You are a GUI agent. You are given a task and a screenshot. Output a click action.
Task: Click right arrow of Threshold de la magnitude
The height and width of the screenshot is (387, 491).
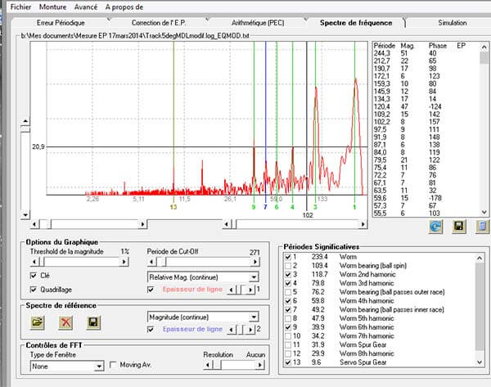(124, 262)
